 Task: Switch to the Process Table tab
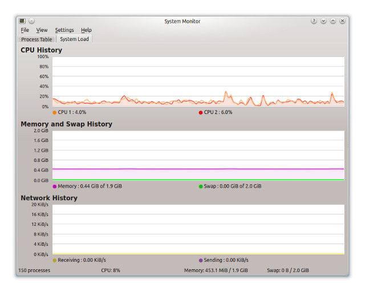point(36,39)
